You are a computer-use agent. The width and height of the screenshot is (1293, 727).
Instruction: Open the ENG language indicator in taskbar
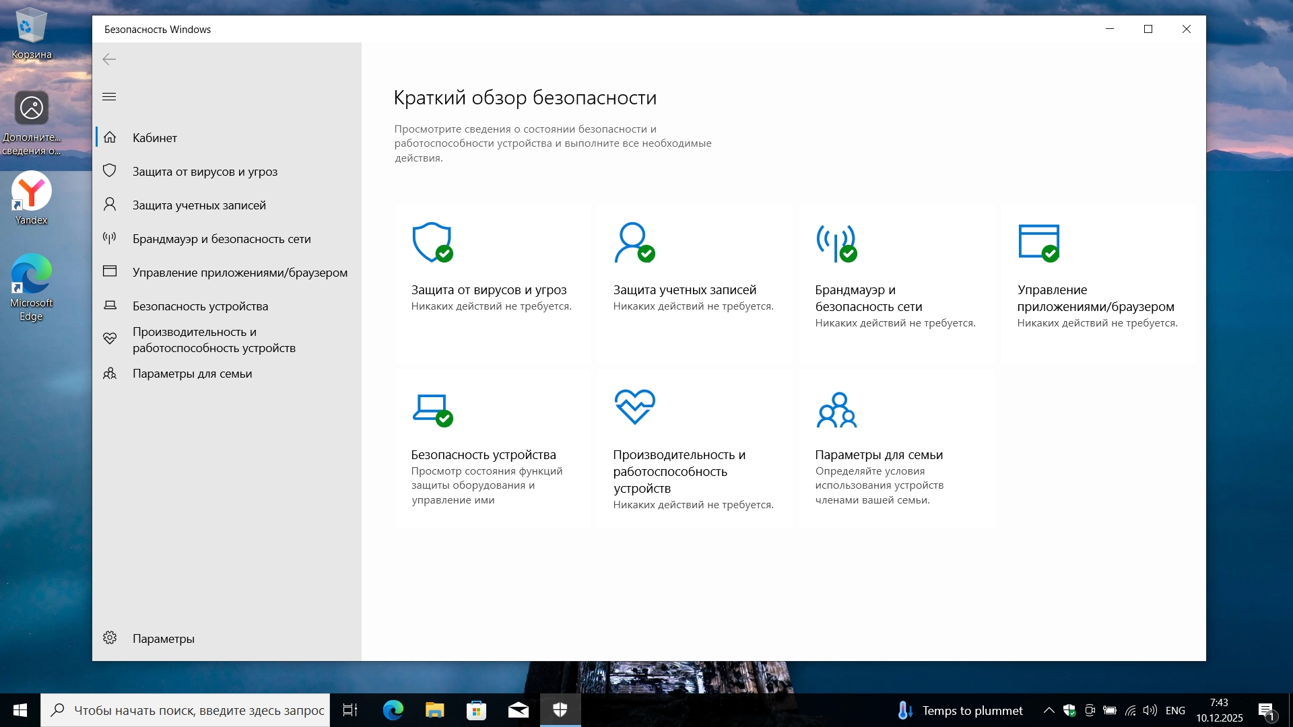tap(1174, 710)
